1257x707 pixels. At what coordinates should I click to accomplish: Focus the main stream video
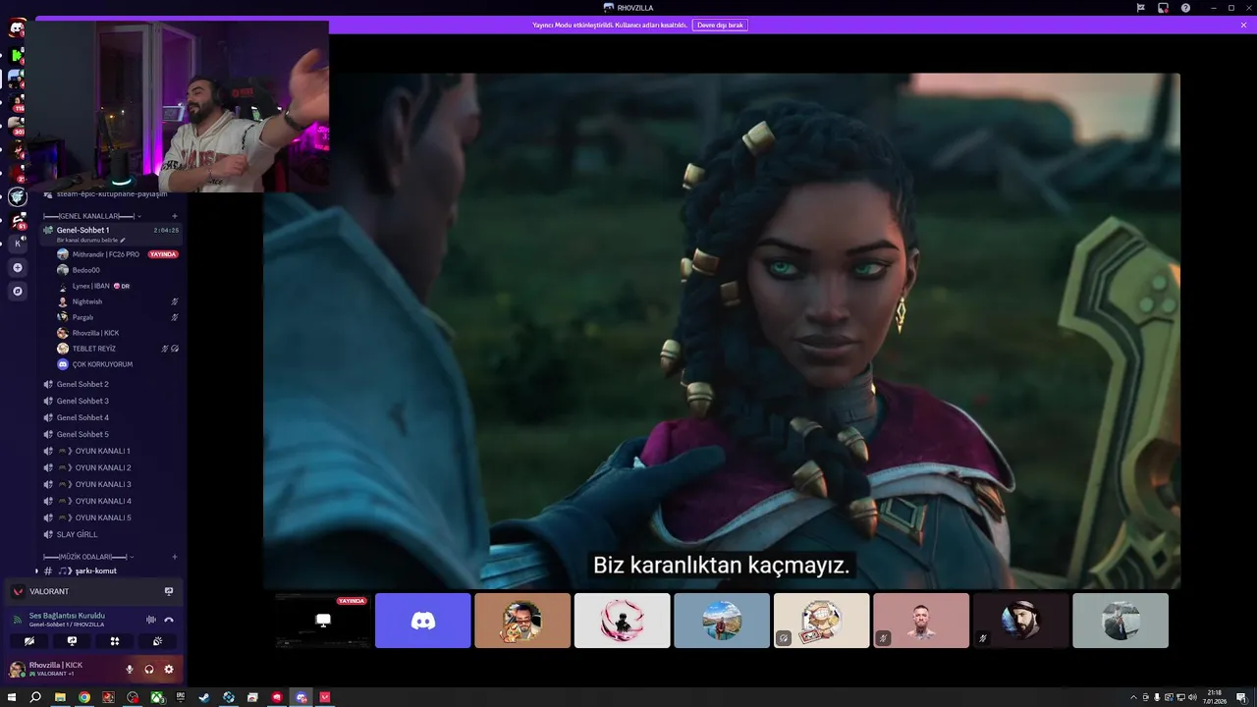(x=721, y=331)
